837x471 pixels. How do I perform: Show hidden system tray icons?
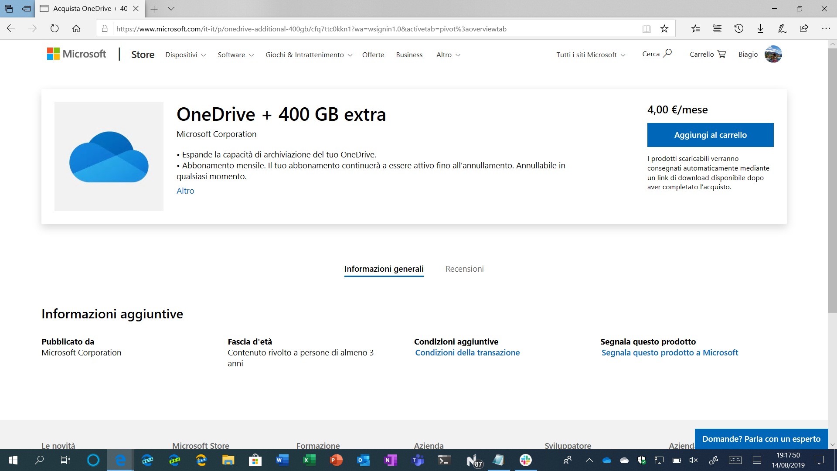(589, 460)
